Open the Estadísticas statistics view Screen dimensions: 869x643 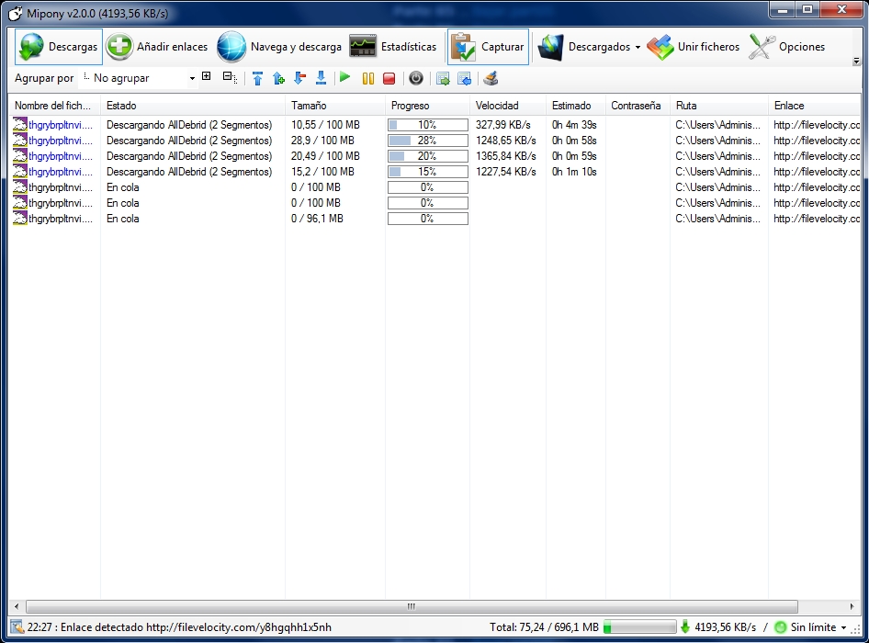393,47
